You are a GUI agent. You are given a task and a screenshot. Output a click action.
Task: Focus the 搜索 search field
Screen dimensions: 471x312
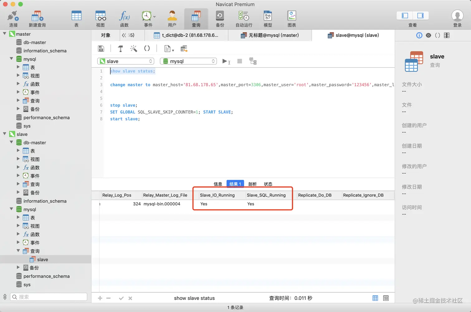tap(49, 297)
